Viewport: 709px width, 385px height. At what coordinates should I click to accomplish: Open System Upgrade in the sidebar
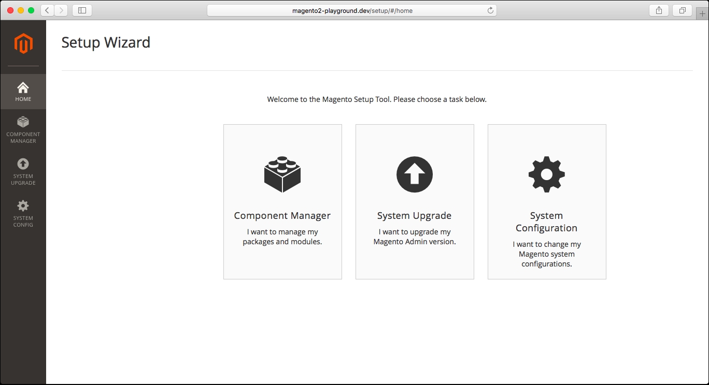click(x=23, y=172)
